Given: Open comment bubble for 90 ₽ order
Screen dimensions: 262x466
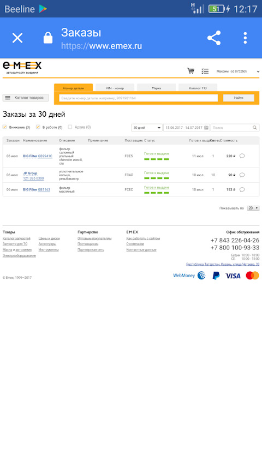Looking at the screenshot, I should [x=242, y=175].
